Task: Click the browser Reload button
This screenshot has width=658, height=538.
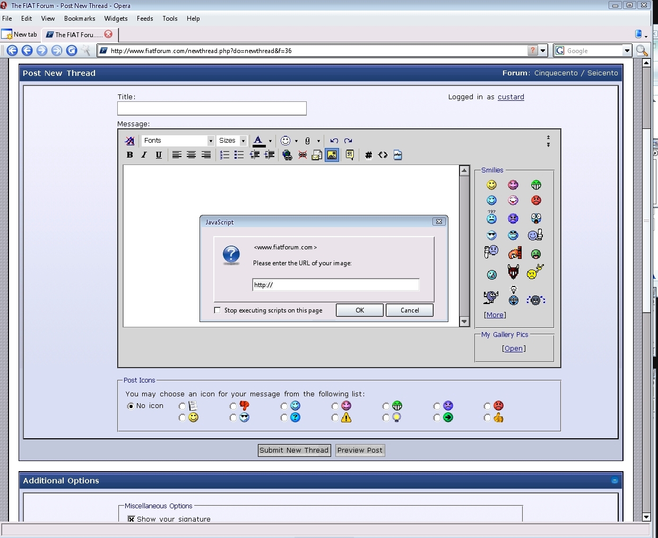Action: 72,50
